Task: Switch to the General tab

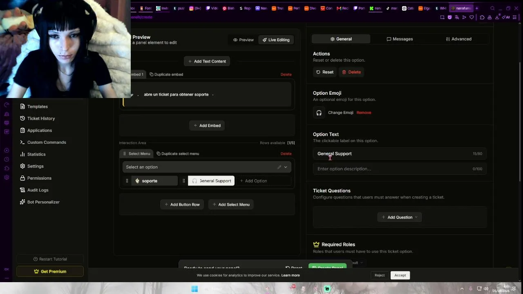Action: tap(341, 39)
